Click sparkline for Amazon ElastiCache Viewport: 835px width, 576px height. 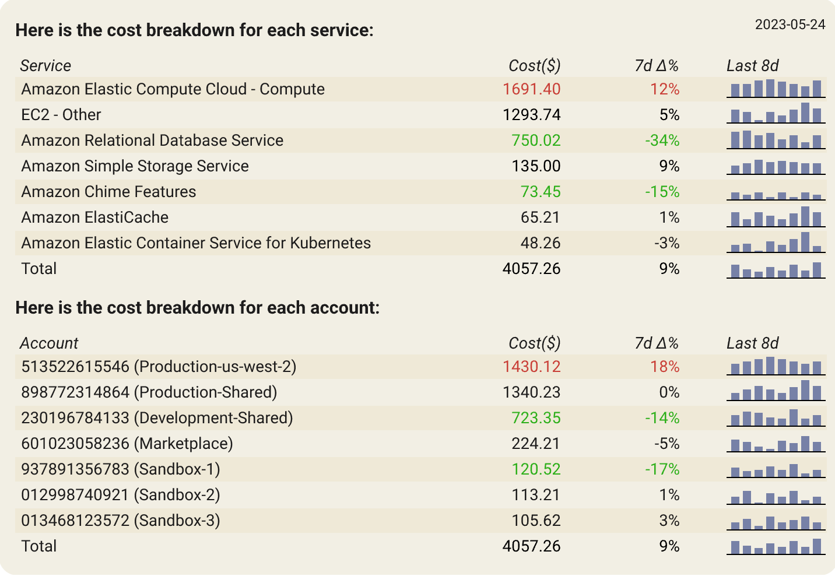tap(776, 217)
